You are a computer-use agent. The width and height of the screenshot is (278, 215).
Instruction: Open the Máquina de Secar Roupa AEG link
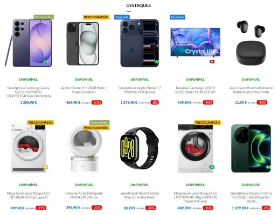tap(29, 195)
